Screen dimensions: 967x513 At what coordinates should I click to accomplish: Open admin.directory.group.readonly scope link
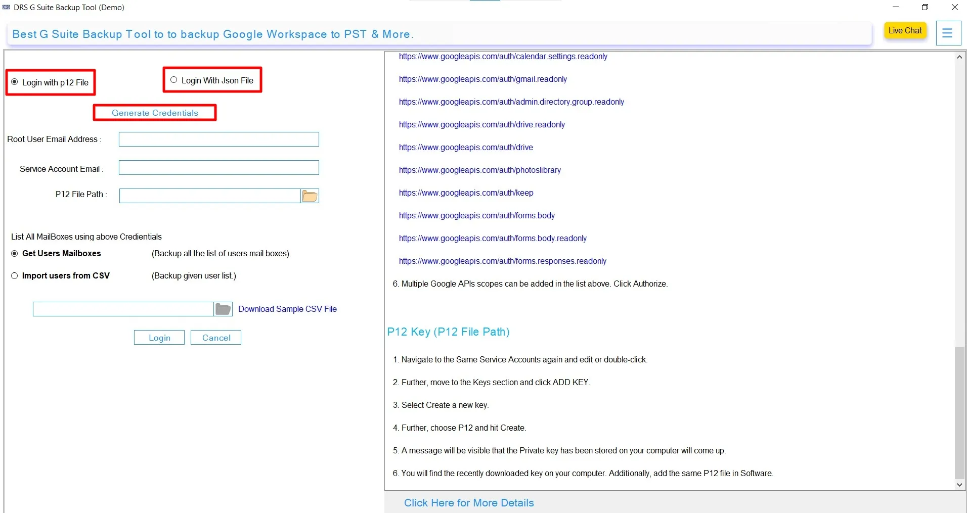(511, 102)
